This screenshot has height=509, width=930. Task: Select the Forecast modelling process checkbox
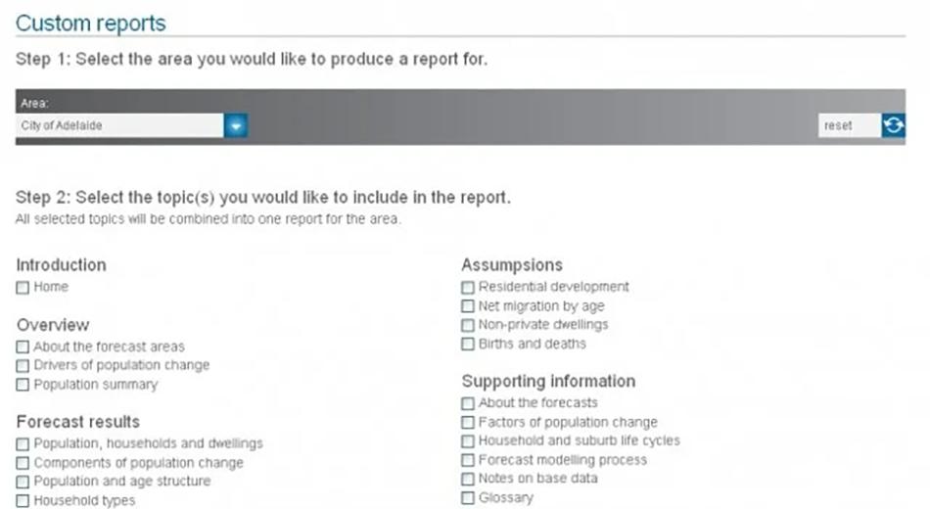coord(468,460)
